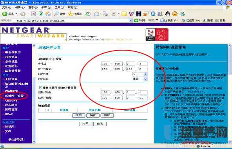Screen dimensions: 232x149
Task: Open the address bar URL dropdown arrow
Action: (130, 20)
